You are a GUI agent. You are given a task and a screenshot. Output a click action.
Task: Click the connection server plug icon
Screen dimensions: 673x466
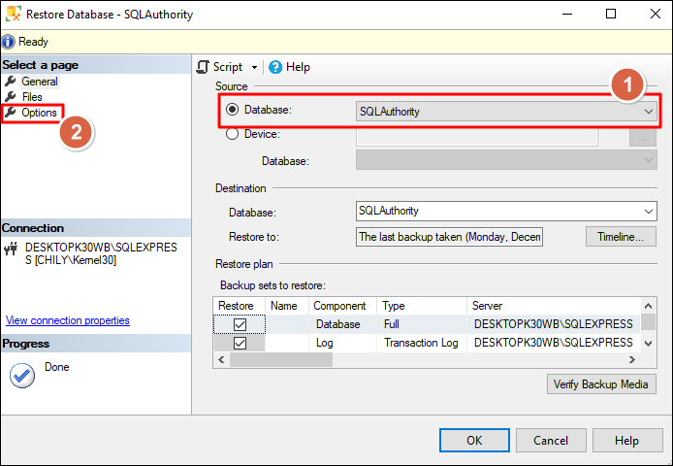tap(12, 249)
